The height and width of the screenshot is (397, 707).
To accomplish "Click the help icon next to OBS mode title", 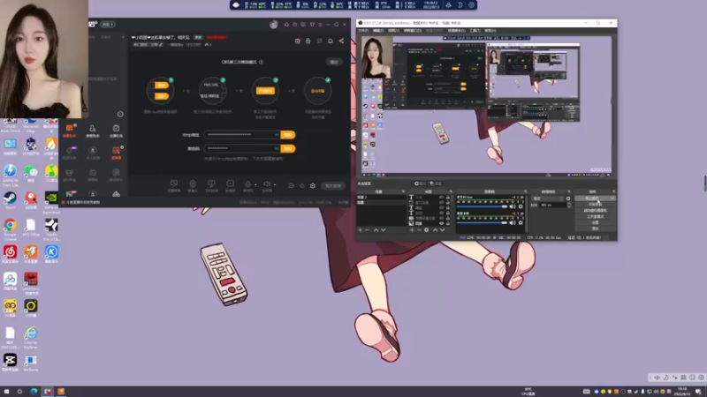I will pos(261,62).
